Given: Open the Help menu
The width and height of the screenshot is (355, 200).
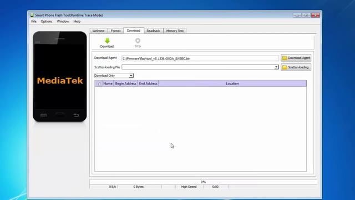Looking at the screenshot, I should click(77, 21).
